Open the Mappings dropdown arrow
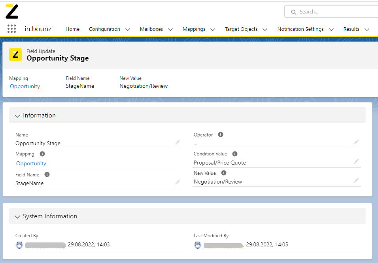 (213, 29)
